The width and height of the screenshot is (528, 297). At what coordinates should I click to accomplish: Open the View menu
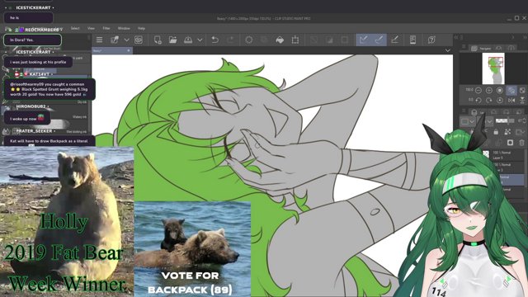(91, 28)
